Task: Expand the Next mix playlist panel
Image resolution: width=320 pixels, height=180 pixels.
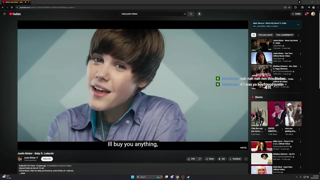Action: click(x=298, y=25)
